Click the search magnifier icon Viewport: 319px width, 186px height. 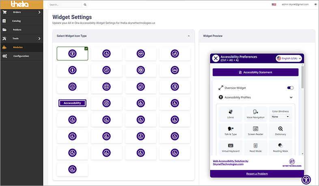[85, 5]
